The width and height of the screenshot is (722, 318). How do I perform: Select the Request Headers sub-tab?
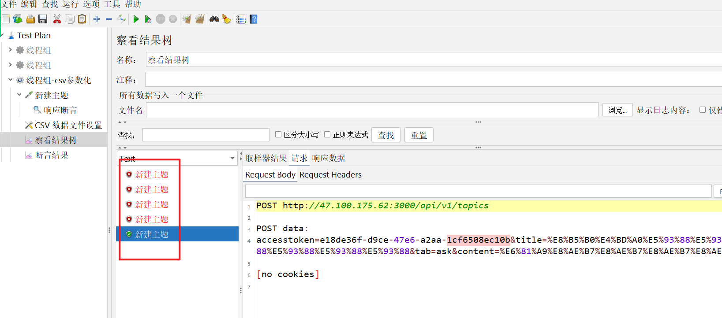330,175
